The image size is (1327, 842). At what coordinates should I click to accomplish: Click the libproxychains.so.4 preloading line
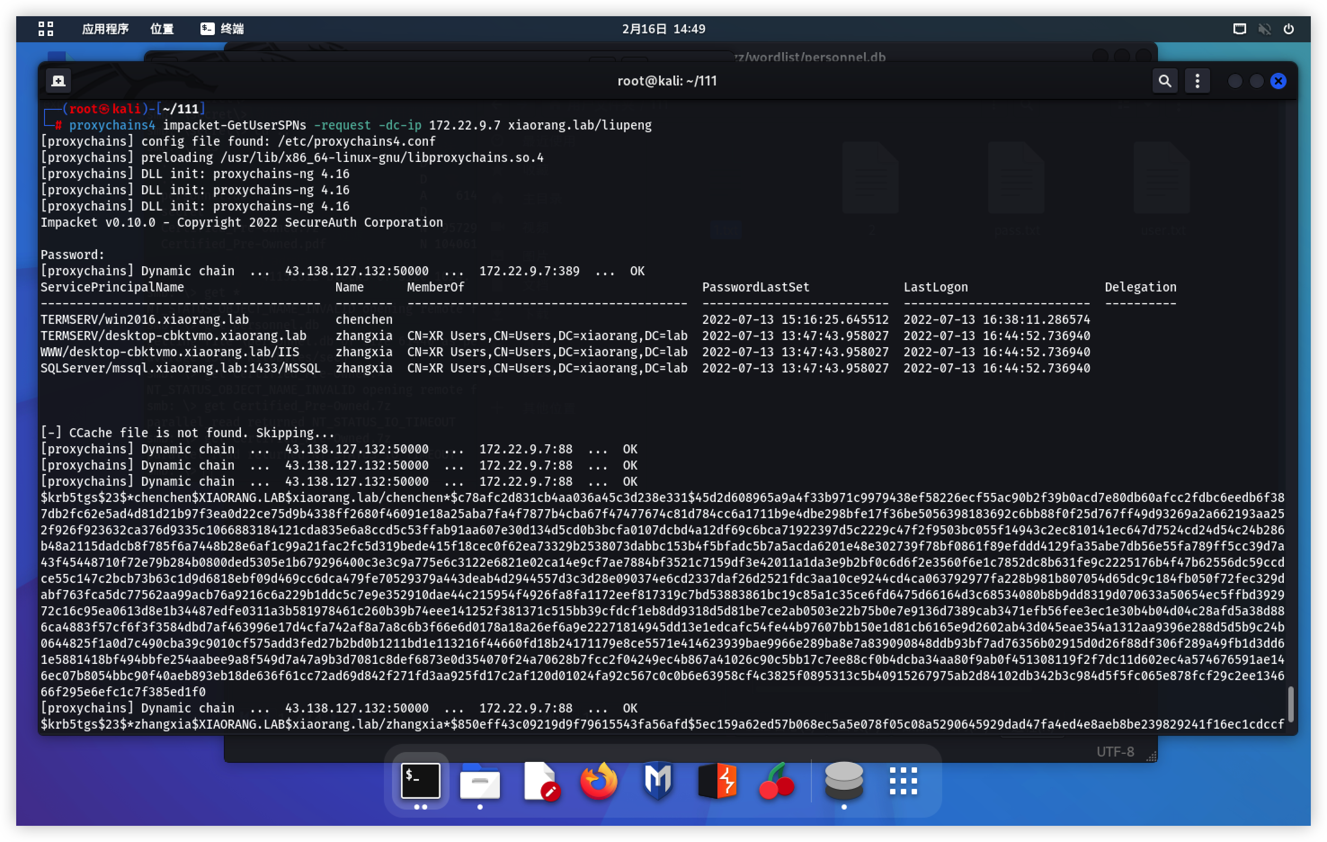pyautogui.click(x=292, y=158)
